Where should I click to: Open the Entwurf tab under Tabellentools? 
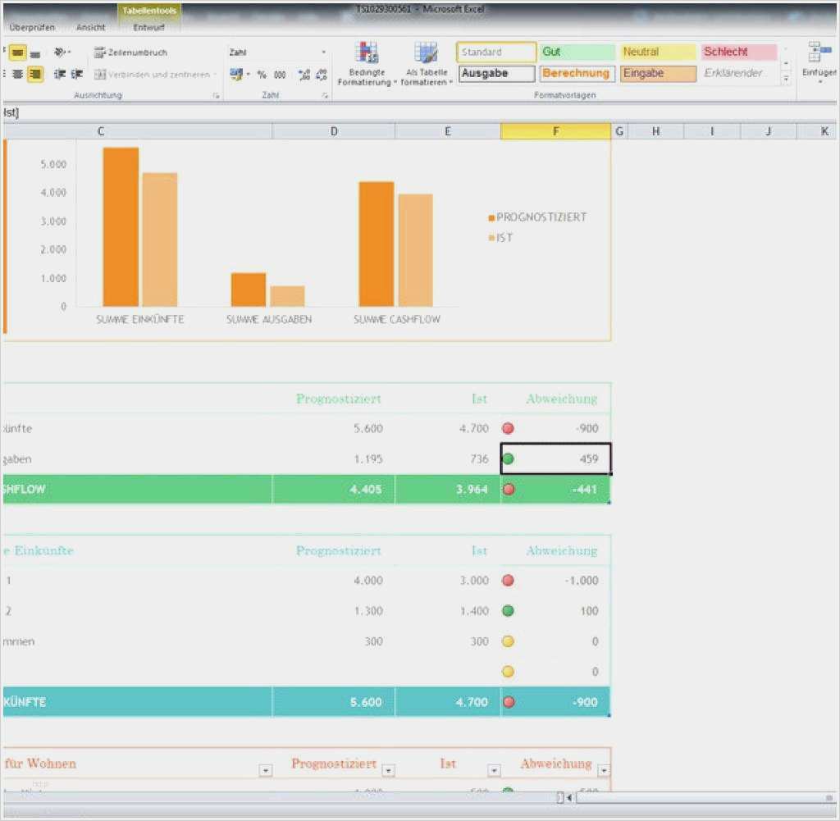(148, 27)
